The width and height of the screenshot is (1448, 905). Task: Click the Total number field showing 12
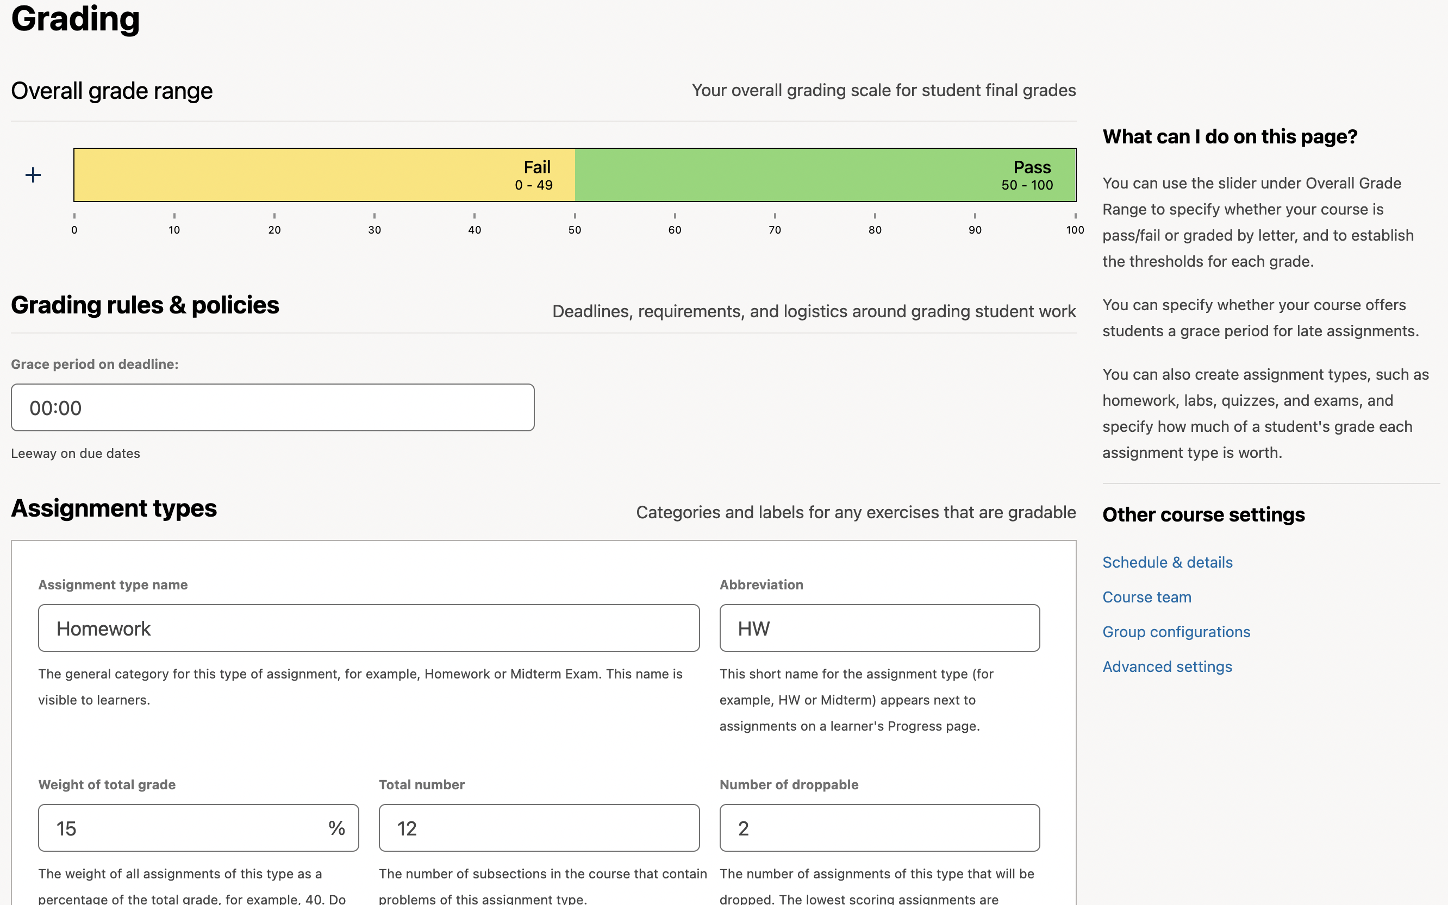coord(538,828)
